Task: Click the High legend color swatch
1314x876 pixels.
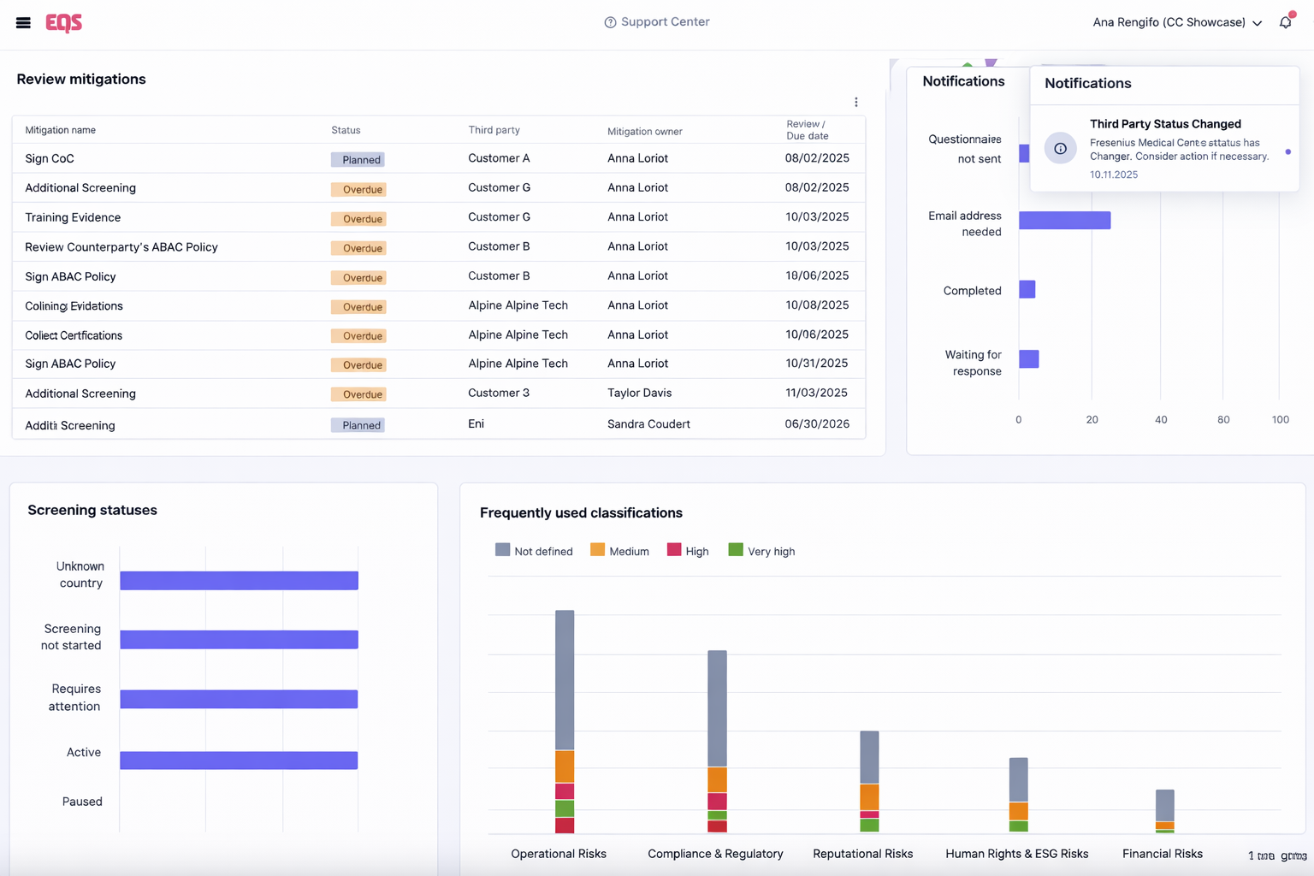Action: (x=674, y=550)
